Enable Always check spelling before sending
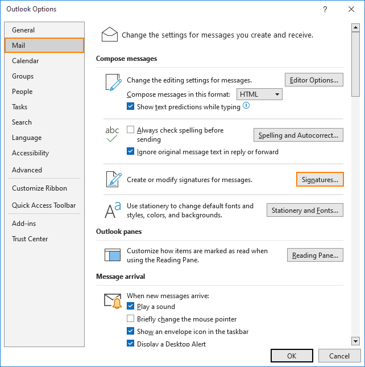The height and width of the screenshot is (367, 365). [130, 129]
